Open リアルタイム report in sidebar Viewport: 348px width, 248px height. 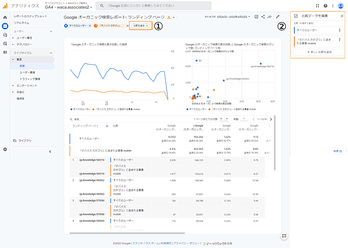21,23
